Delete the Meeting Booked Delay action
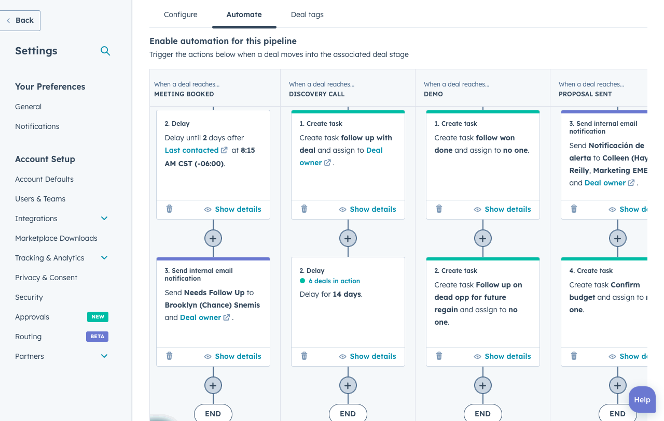Viewport: 664px width, 421px height. pyautogui.click(x=169, y=209)
